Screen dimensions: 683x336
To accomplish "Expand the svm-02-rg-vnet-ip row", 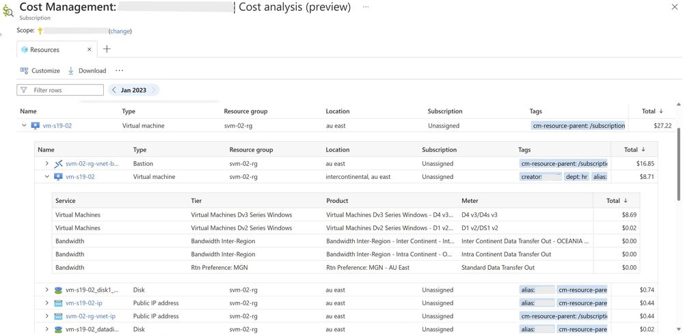I will coord(47,316).
